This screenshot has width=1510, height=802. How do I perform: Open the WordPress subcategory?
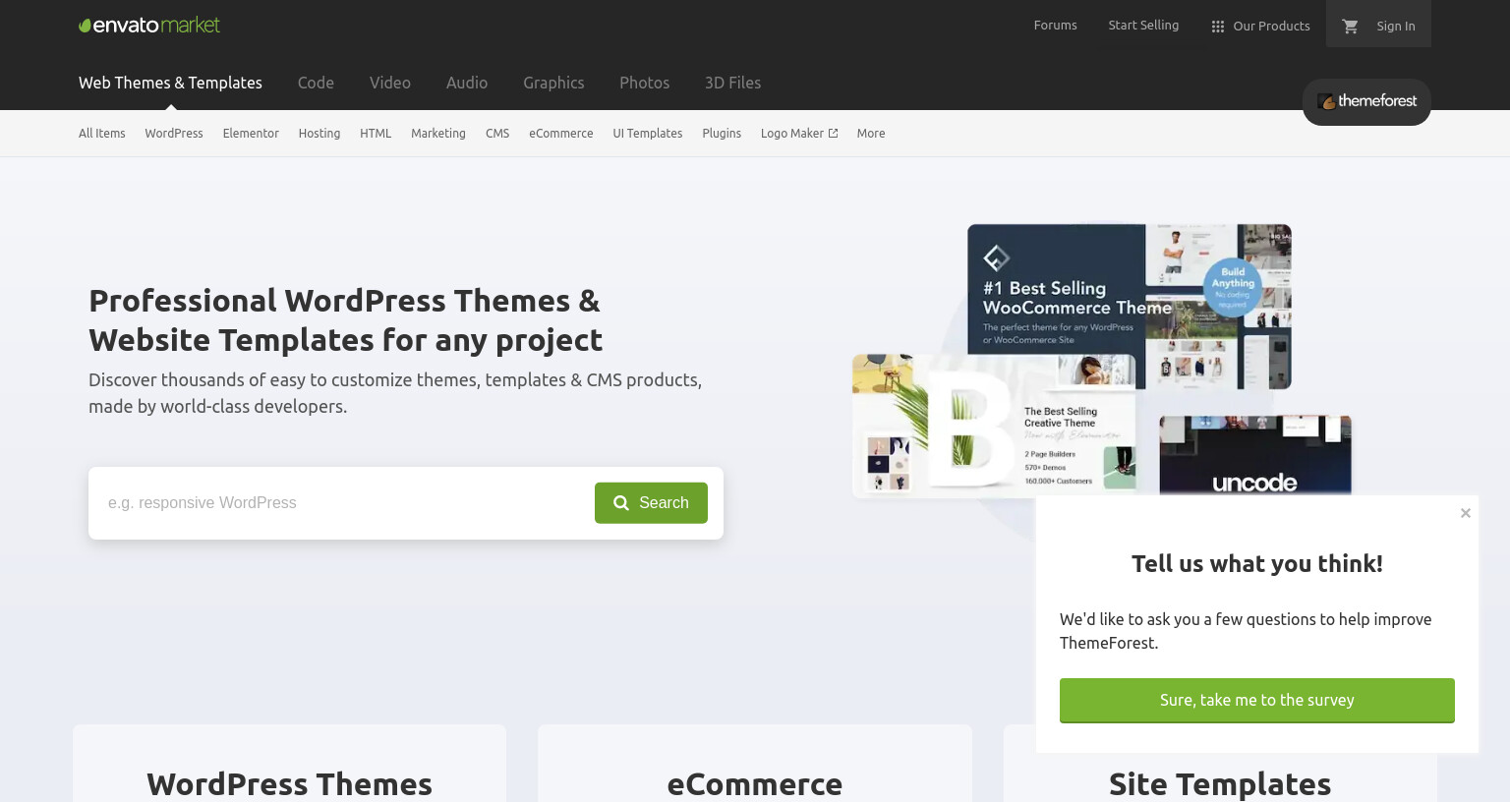[x=174, y=134]
